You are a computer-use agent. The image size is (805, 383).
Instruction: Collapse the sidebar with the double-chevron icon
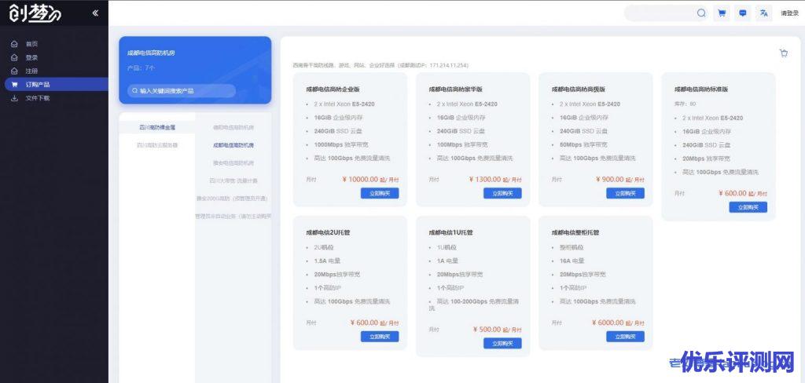click(95, 13)
